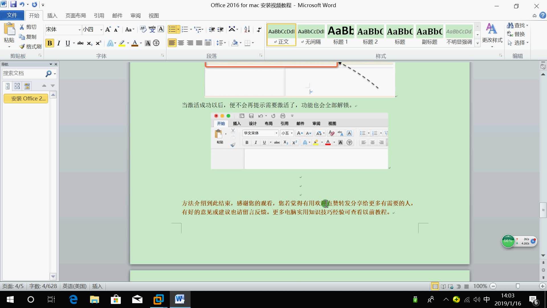Screen dimensions: 547x308
Task: Toggle Strikethrough formatting
Action: pos(80,43)
